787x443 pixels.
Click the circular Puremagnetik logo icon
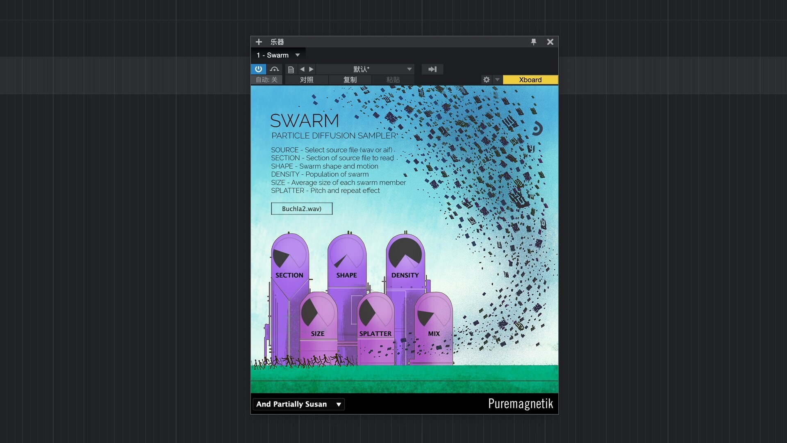[x=537, y=128]
